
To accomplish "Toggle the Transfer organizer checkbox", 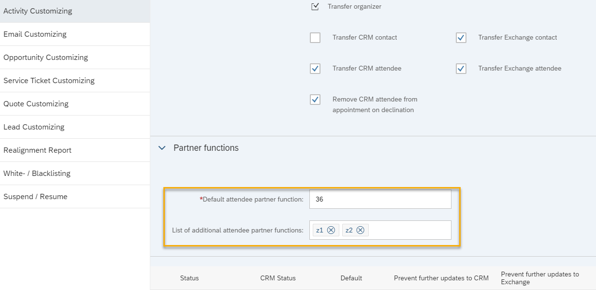I will [x=315, y=7].
